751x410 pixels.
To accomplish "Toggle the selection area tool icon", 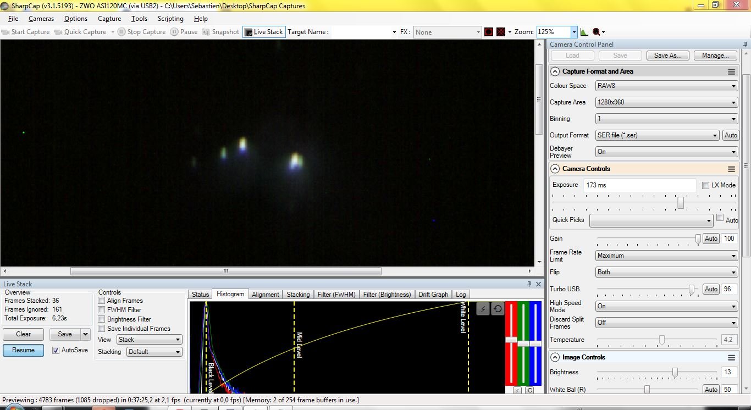I will tap(489, 32).
